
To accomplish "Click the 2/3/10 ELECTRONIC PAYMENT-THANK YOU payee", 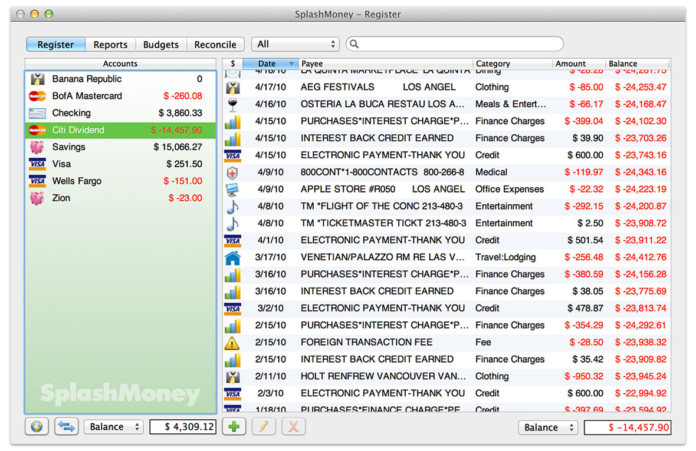I will (383, 393).
